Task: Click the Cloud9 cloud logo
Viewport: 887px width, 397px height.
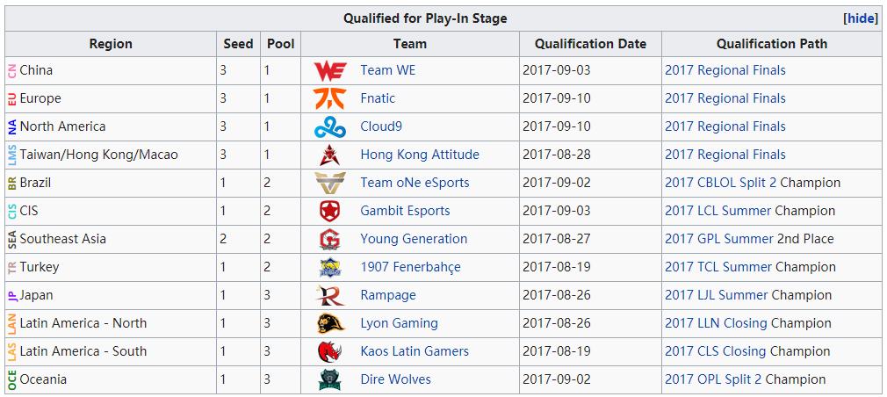Action: 330,127
